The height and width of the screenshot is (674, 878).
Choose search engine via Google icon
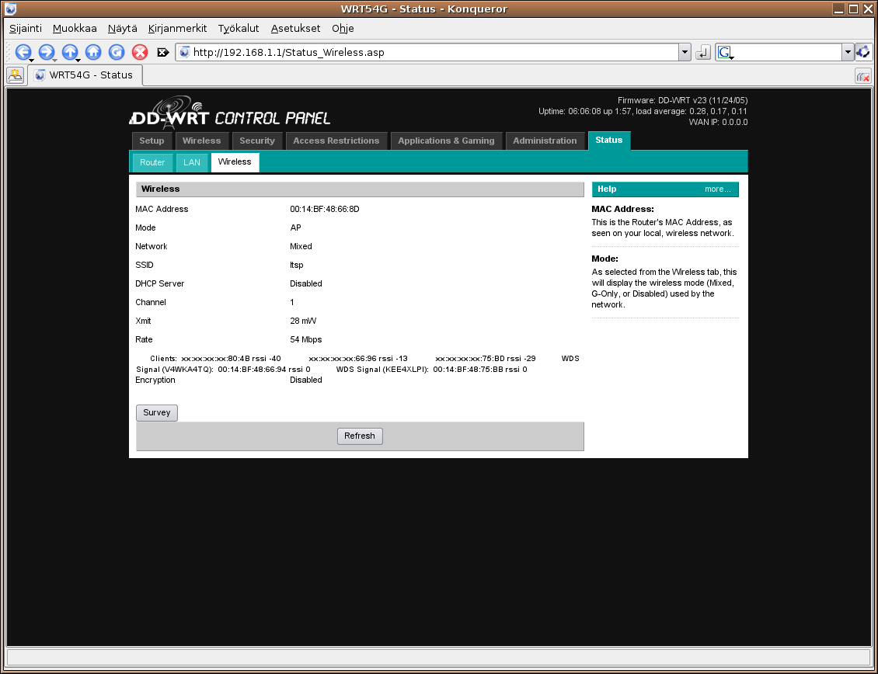click(724, 52)
